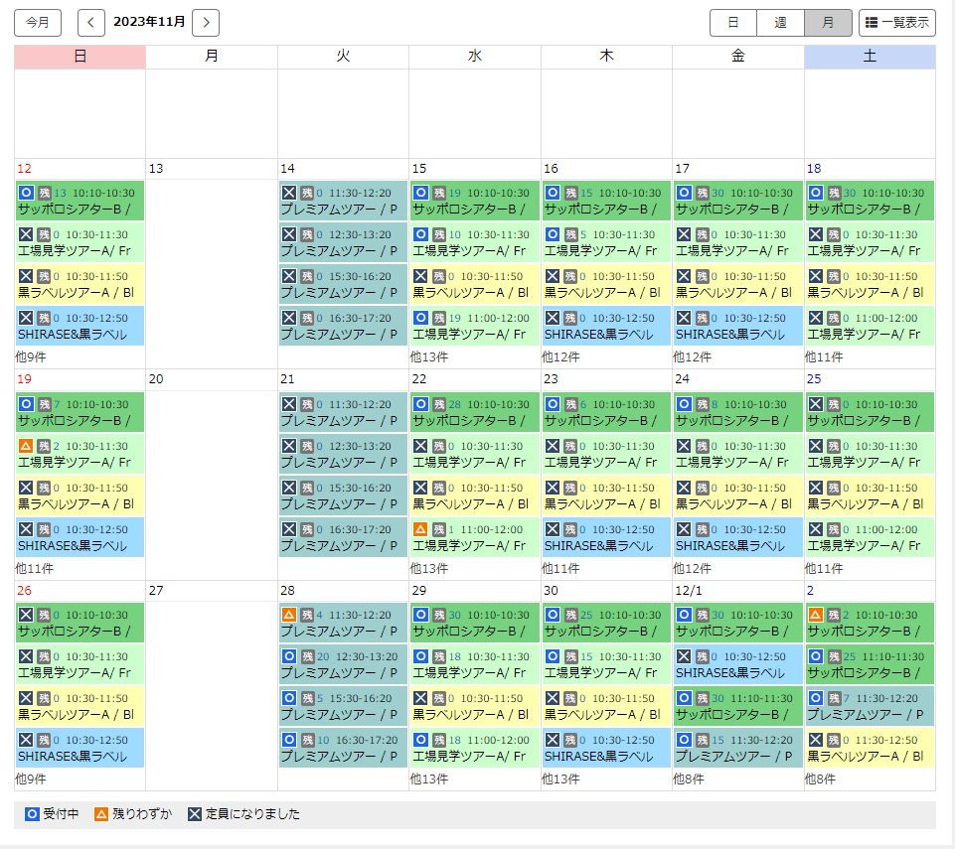The width and height of the screenshot is (955, 849).
Task: Click the 土 Saturday column header
Action: click(x=870, y=57)
